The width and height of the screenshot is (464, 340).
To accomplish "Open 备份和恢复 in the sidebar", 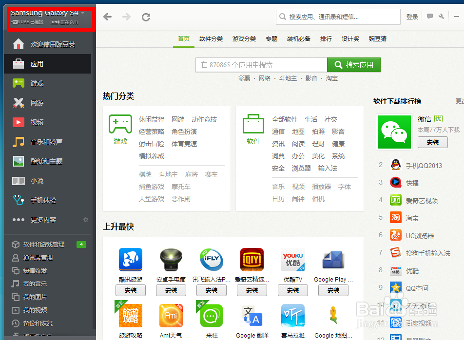I will click(x=47, y=323).
